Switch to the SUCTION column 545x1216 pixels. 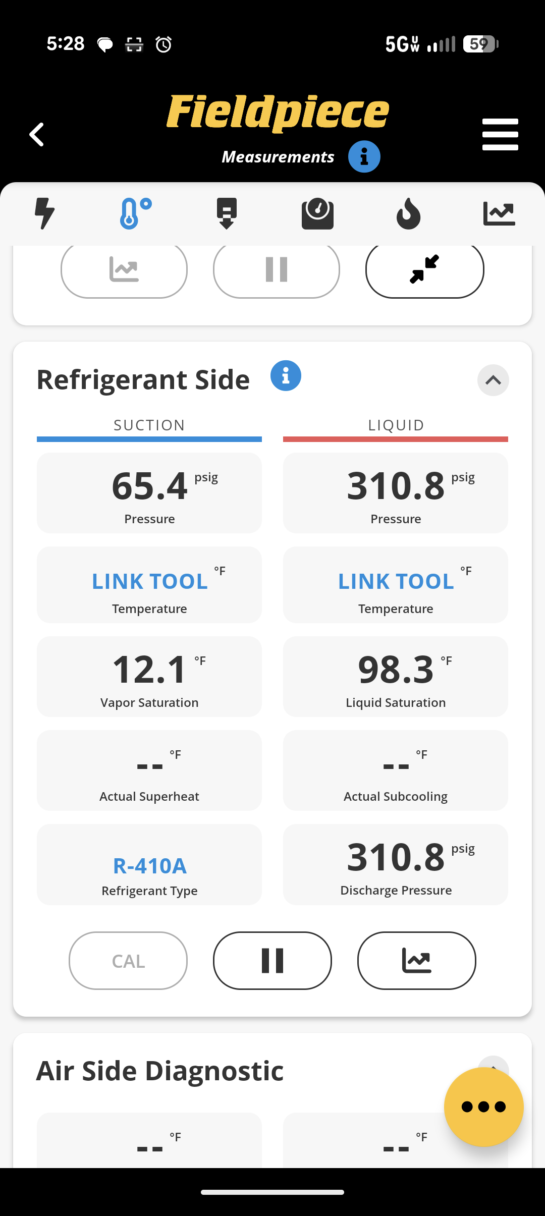149,425
